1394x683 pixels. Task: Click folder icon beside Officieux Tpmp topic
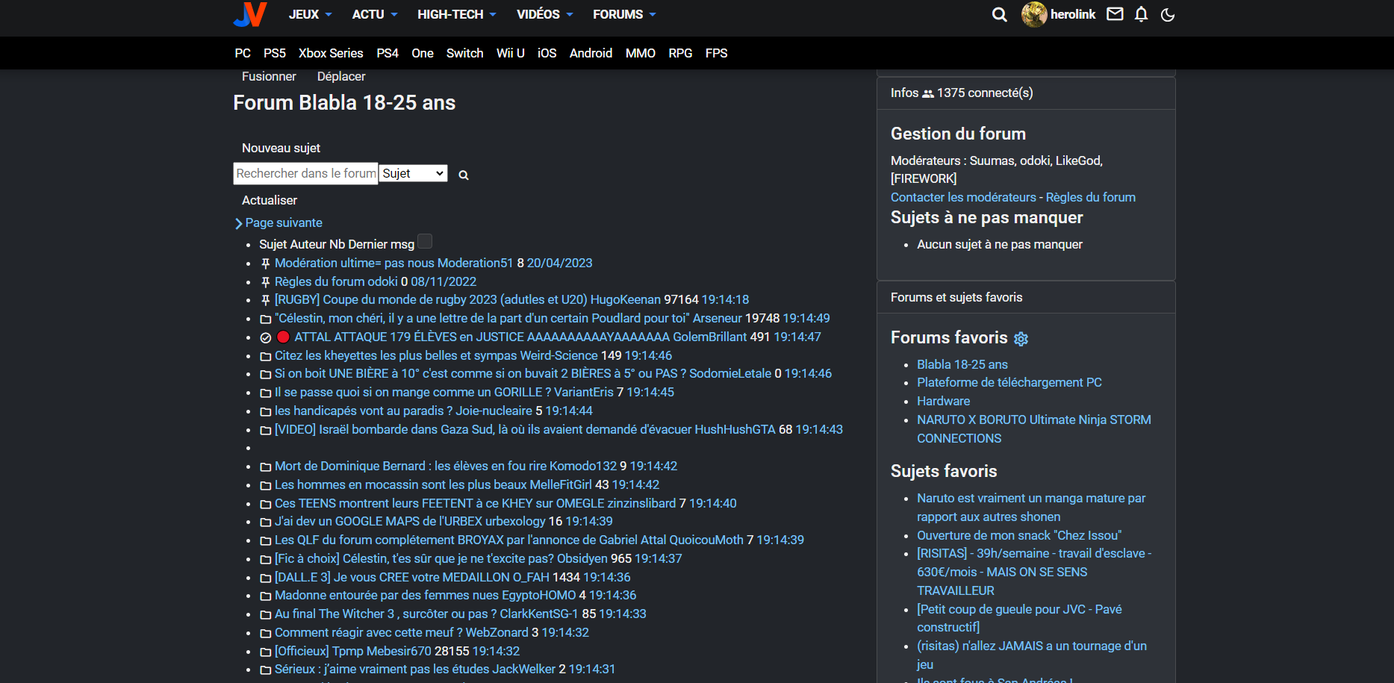pos(265,652)
